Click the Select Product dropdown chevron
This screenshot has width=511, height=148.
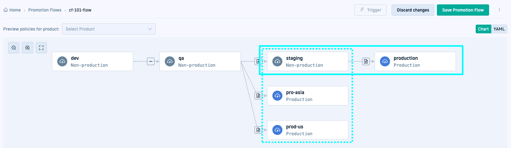[150, 29]
